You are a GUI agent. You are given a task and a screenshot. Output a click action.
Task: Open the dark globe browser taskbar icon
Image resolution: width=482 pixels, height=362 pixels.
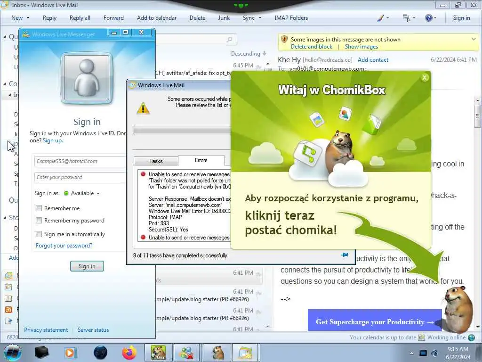tap(101, 353)
